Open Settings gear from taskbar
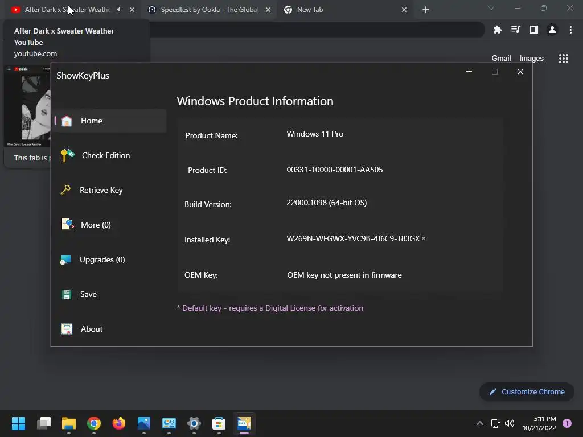 (x=194, y=423)
